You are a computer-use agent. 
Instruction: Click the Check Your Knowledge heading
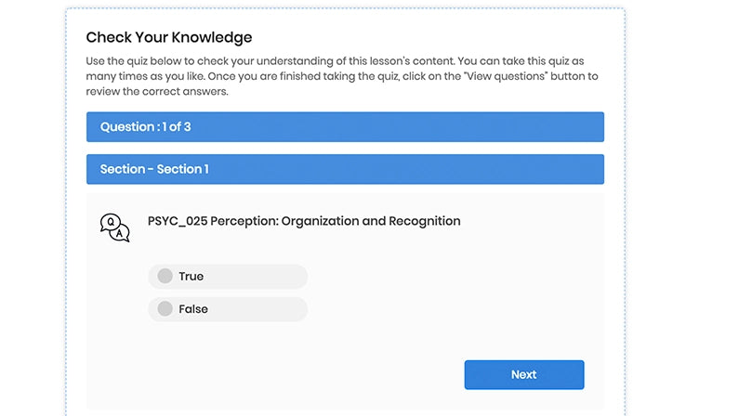tap(169, 37)
